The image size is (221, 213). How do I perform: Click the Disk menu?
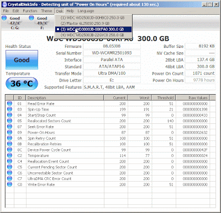pos(60,11)
